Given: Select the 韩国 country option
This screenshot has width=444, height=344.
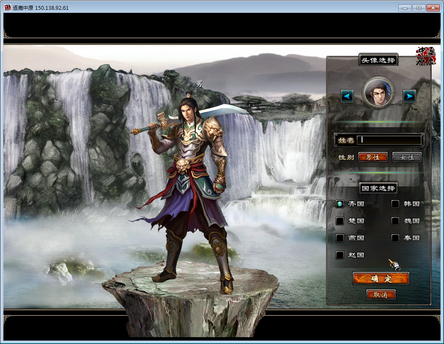Looking at the screenshot, I should point(395,204).
